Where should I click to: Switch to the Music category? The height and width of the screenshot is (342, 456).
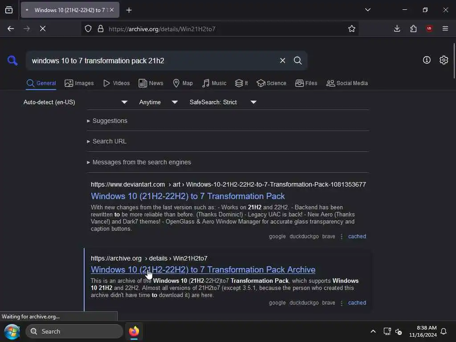pyautogui.click(x=214, y=83)
